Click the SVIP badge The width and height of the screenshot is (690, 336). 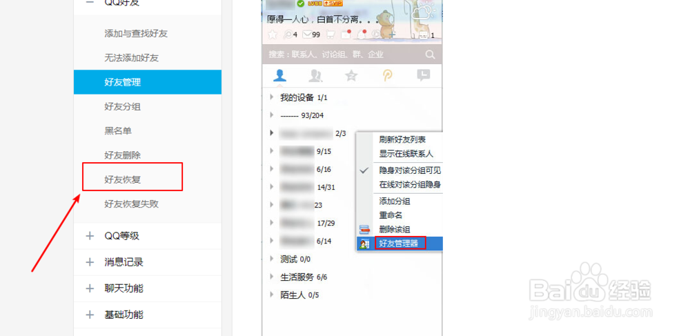(x=333, y=3)
